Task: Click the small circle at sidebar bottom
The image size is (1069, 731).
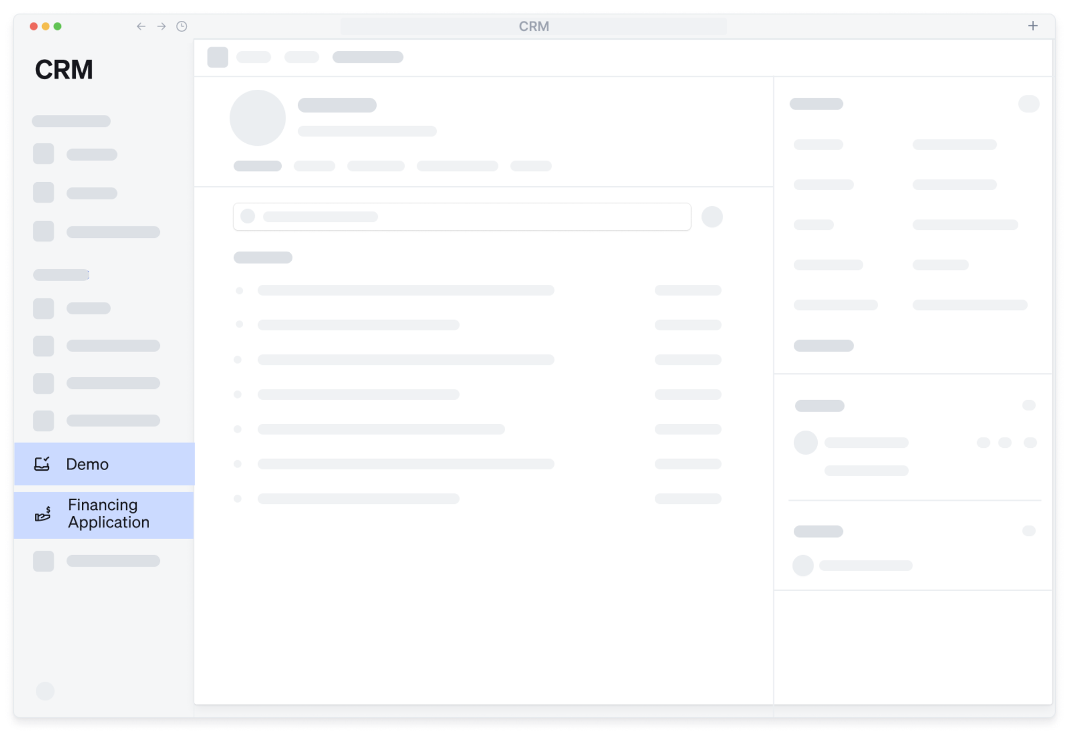Action: (x=45, y=691)
